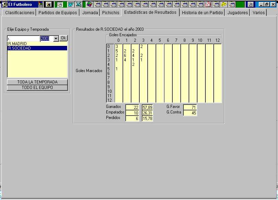The width and height of the screenshot is (278, 200).
Task: Click value 1 in scored row 5
Action: 117,69
